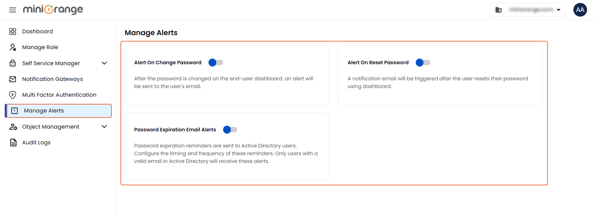Open the hamburger menu
This screenshot has width=595, height=215.
[x=12, y=10]
